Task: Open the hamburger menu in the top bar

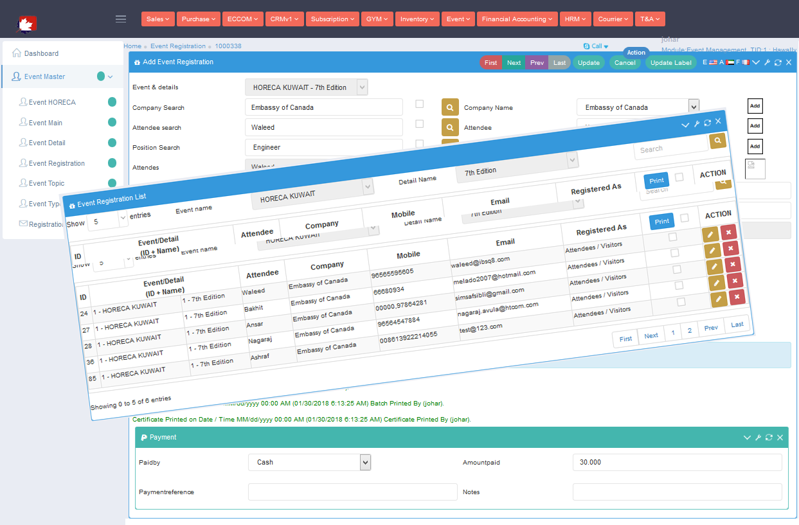Action: [121, 19]
